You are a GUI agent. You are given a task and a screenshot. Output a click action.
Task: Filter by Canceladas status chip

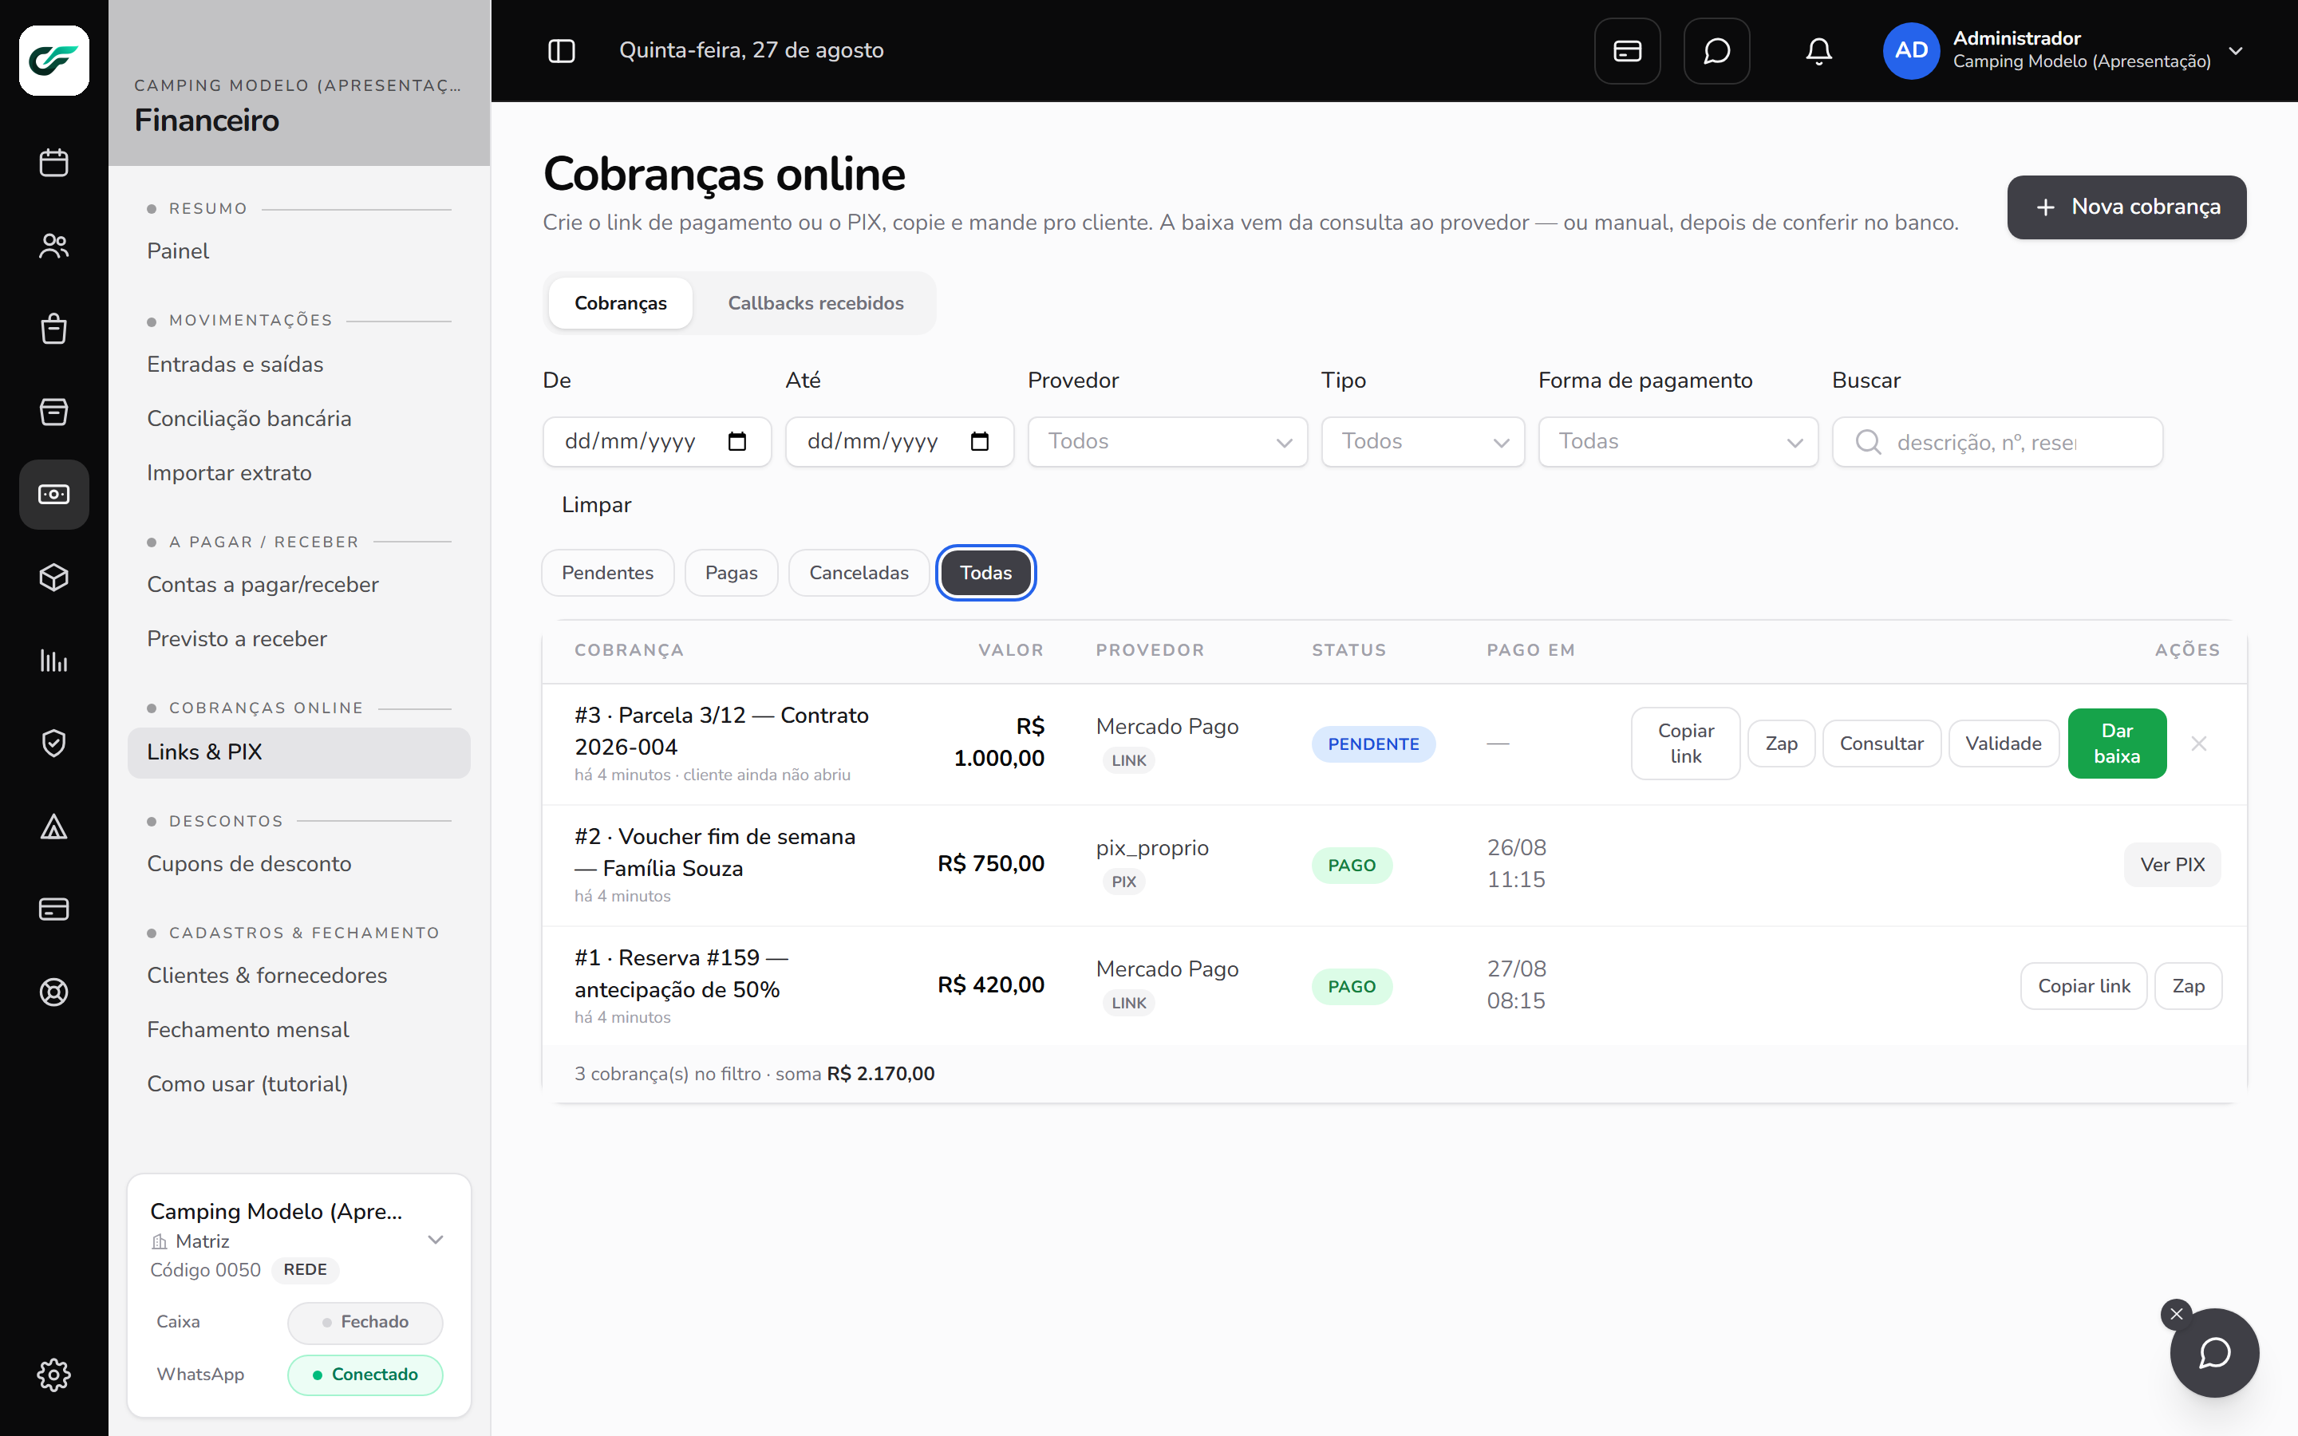[859, 573]
